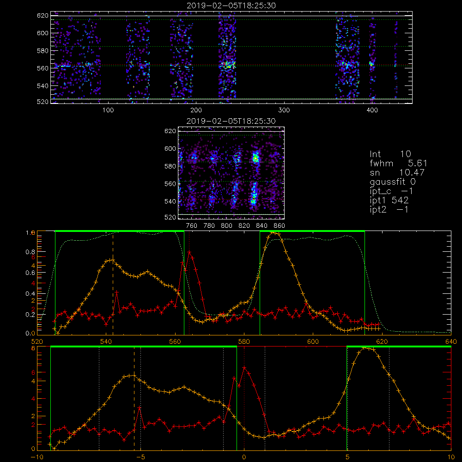Click x-axis label 10 on bottom plot

click(x=451, y=457)
